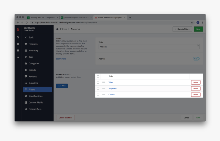Click into the Title input field
Viewport: 220px width, 141px height.
pyautogui.click(x=147, y=47)
